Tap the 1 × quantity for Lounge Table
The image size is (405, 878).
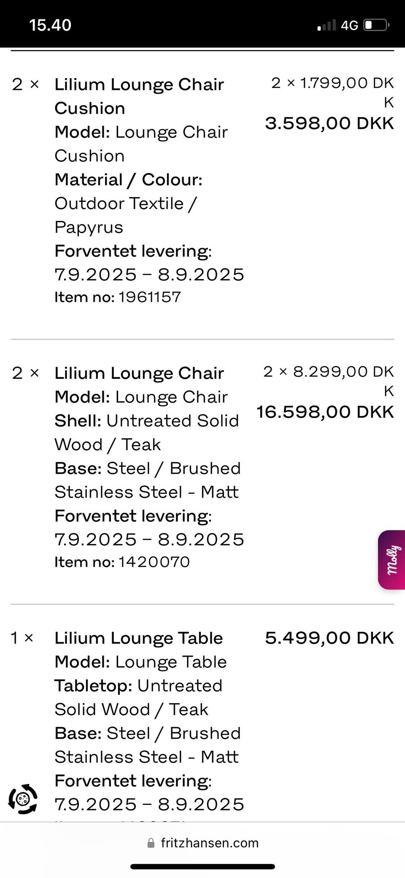22,638
